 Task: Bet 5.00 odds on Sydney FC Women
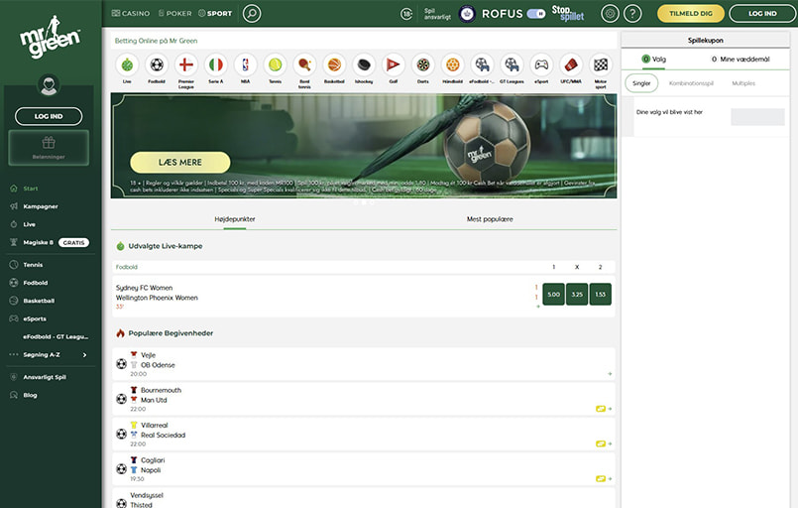(553, 295)
